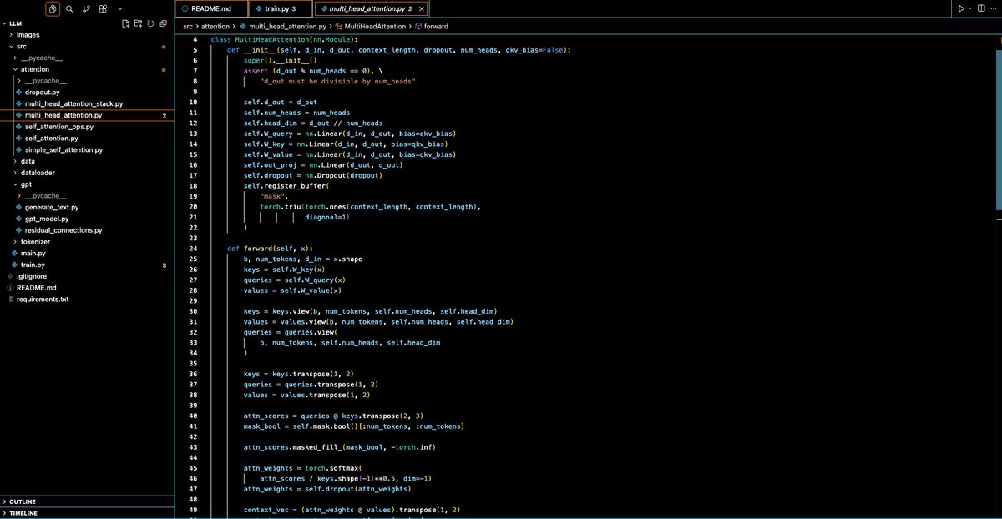Open the Extensions view icon
Screen dimensions: 1002x519
tap(103, 8)
